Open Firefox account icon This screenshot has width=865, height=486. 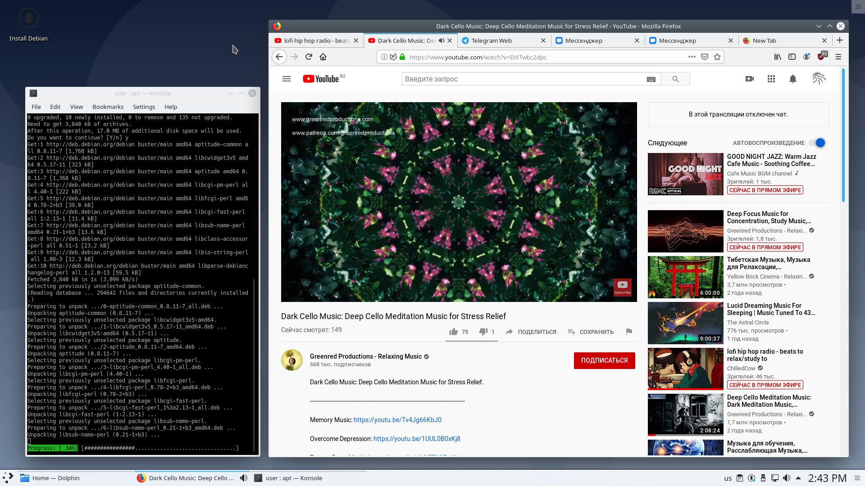[806, 57]
